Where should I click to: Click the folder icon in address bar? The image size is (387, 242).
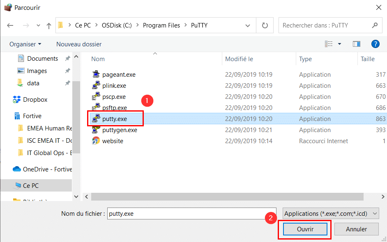(x=60, y=25)
